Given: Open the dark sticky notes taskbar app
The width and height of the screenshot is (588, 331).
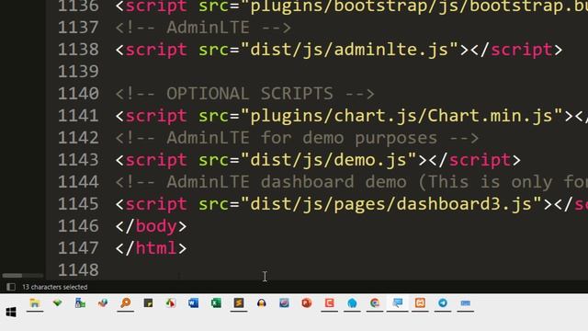Looking at the screenshot, I should pos(148,303).
